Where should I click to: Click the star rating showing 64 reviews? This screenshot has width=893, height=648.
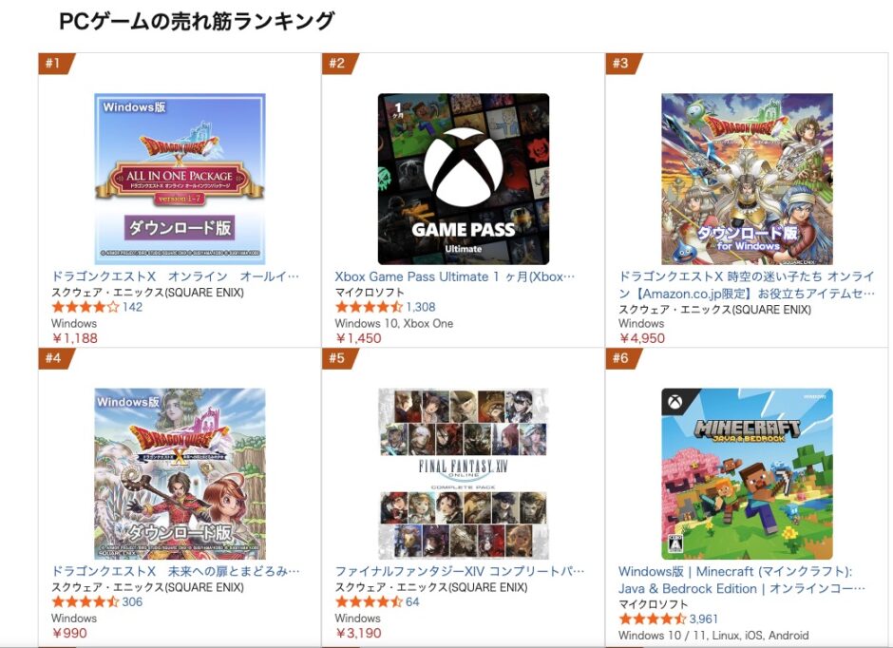point(369,602)
